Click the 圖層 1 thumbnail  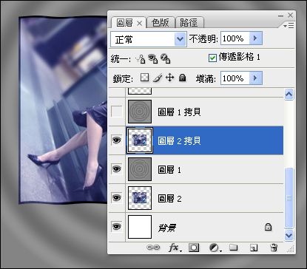(140, 169)
